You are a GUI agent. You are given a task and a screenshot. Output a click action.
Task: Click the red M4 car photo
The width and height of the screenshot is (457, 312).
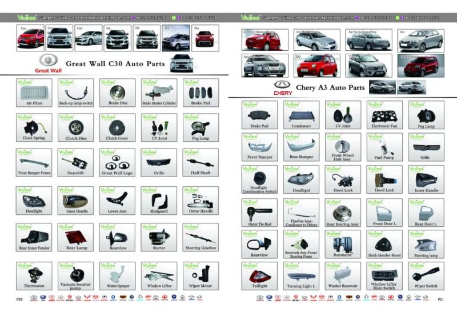[205, 38]
